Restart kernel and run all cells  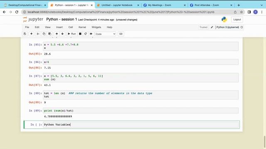(91, 34)
